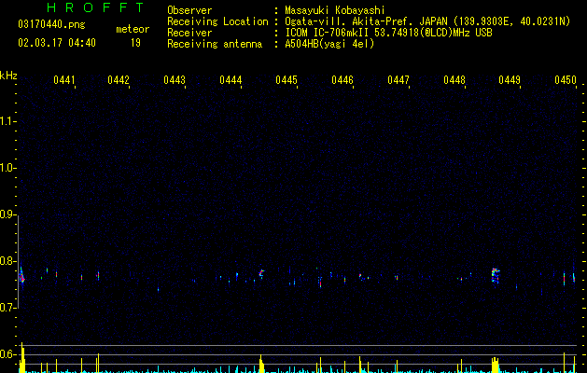This screenshot has width=587, height=373.
Task: Click the kHz axis unit label
Action: pos(8,76)
